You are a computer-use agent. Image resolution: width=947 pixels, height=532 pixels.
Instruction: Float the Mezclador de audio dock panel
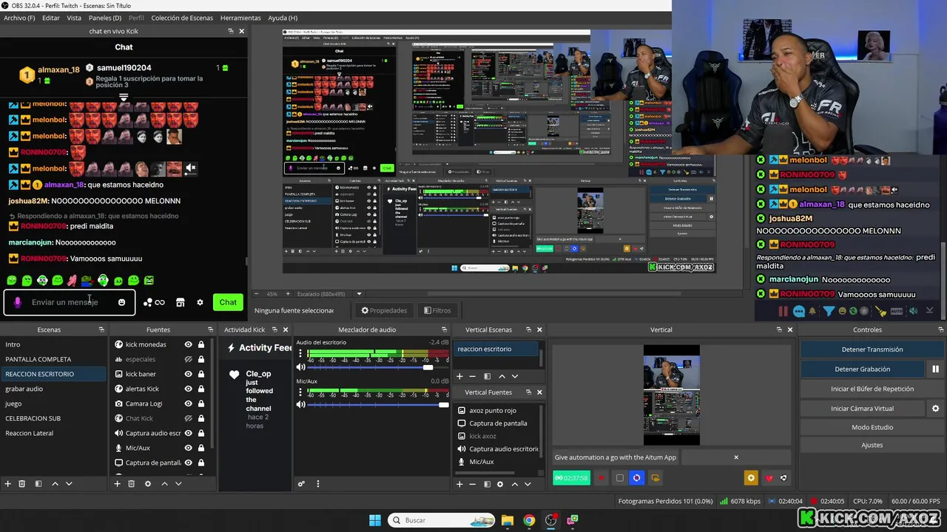pos(444,330)
